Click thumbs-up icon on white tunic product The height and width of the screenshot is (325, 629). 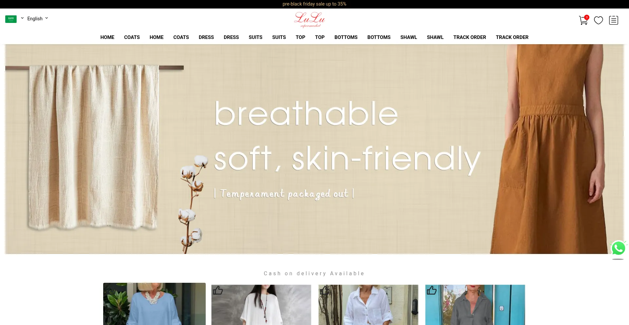218,290
